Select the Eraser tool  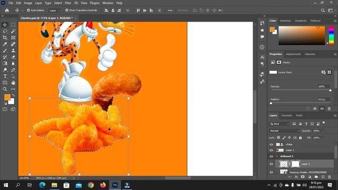(13, 57)
